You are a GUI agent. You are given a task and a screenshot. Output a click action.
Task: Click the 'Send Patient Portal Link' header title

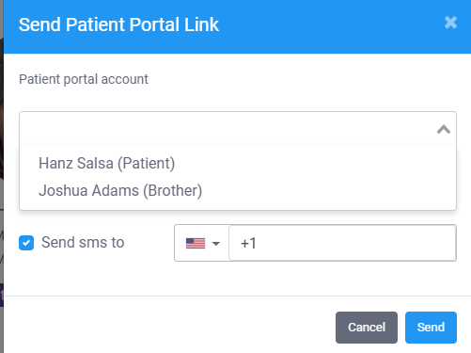tap(118, 24)
